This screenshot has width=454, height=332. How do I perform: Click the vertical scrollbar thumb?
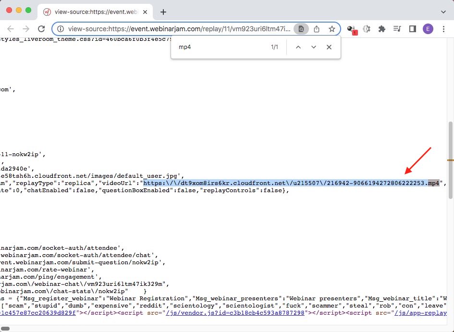450,160
